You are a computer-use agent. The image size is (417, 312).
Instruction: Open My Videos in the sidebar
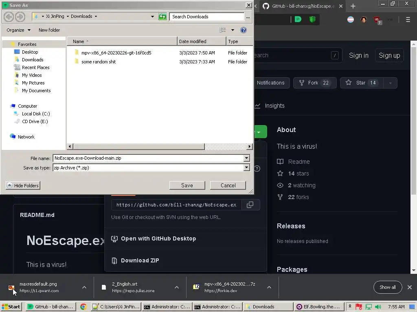[x=32, y=75]
